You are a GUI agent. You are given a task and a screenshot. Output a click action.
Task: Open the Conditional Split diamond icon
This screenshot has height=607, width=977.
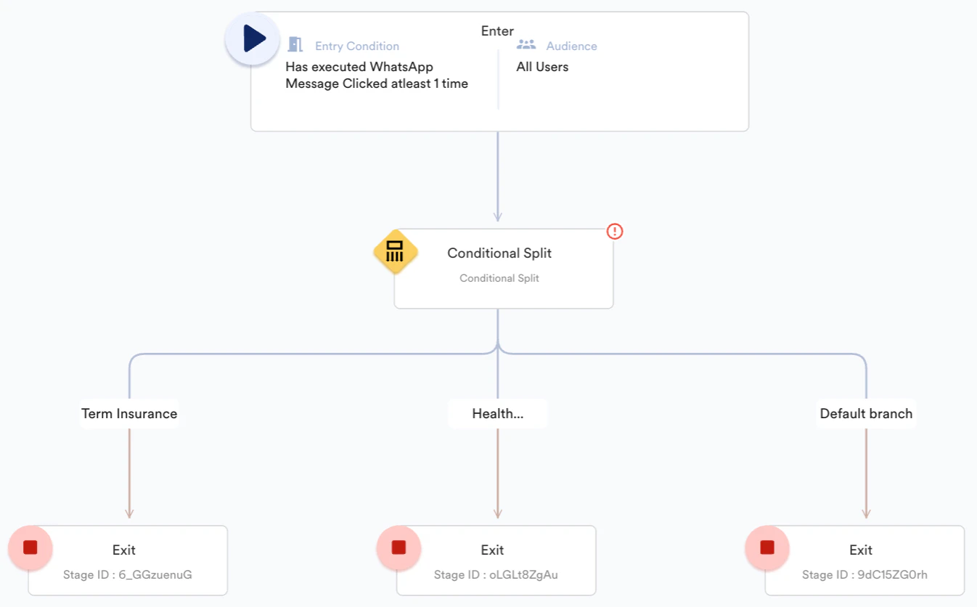tap(395, 253)
